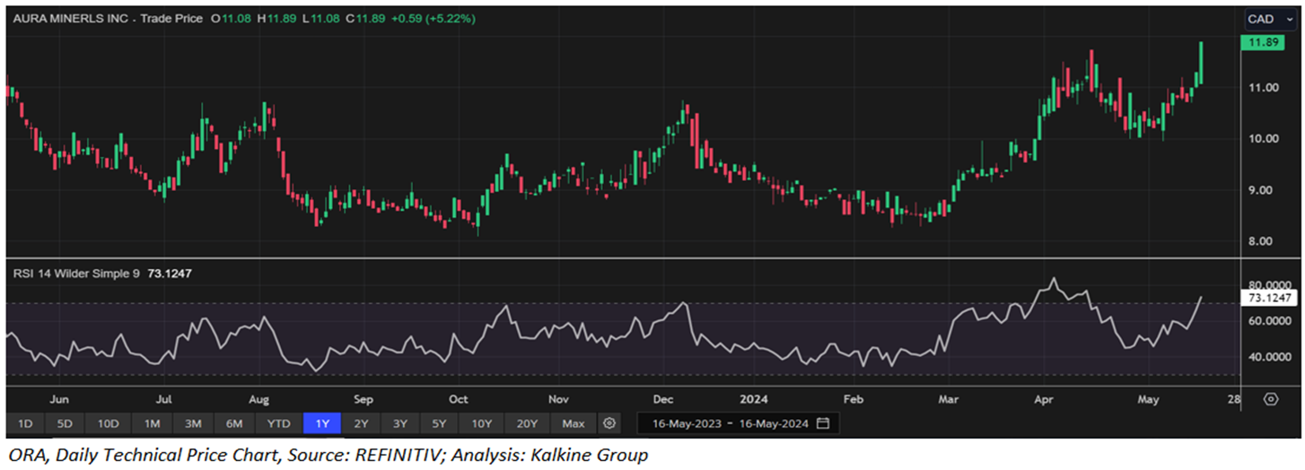Select the active 1Y range
Screen dimensions: 1305x470
click(x=321, y=422)
